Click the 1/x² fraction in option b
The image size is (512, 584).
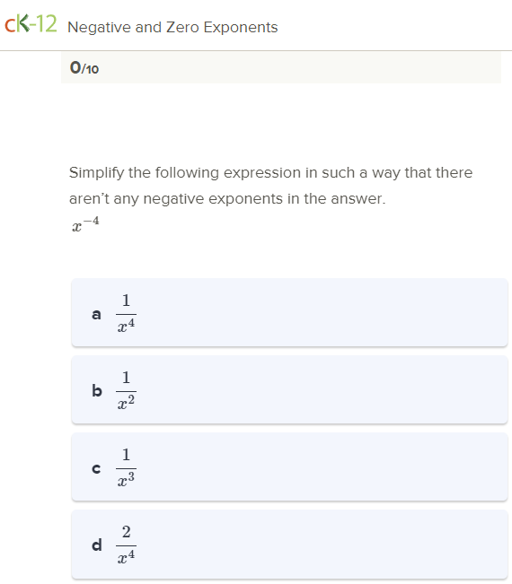pos(126,390)
